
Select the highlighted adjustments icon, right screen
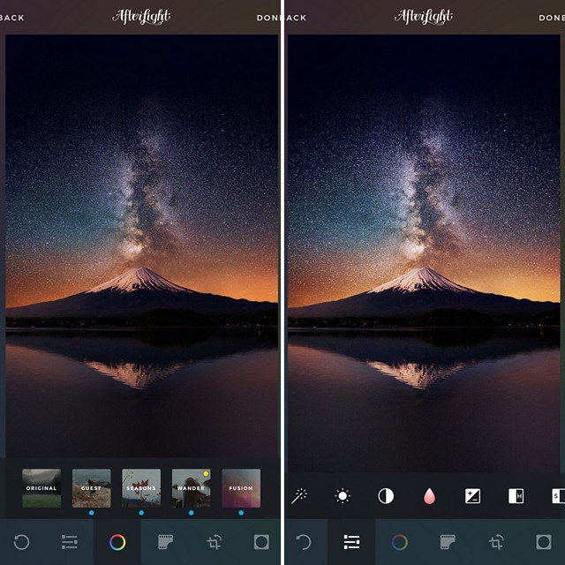351,542
